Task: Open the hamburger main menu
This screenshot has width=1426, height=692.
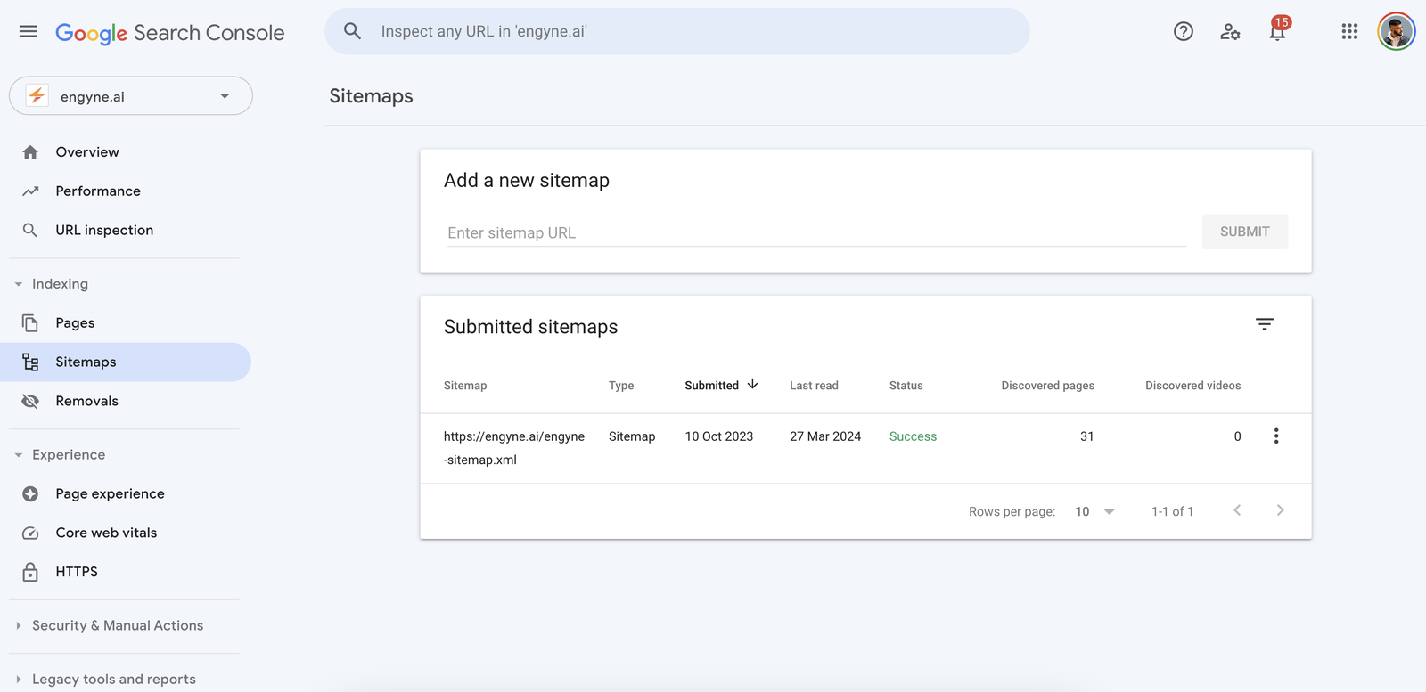Action: pos(29,32)
